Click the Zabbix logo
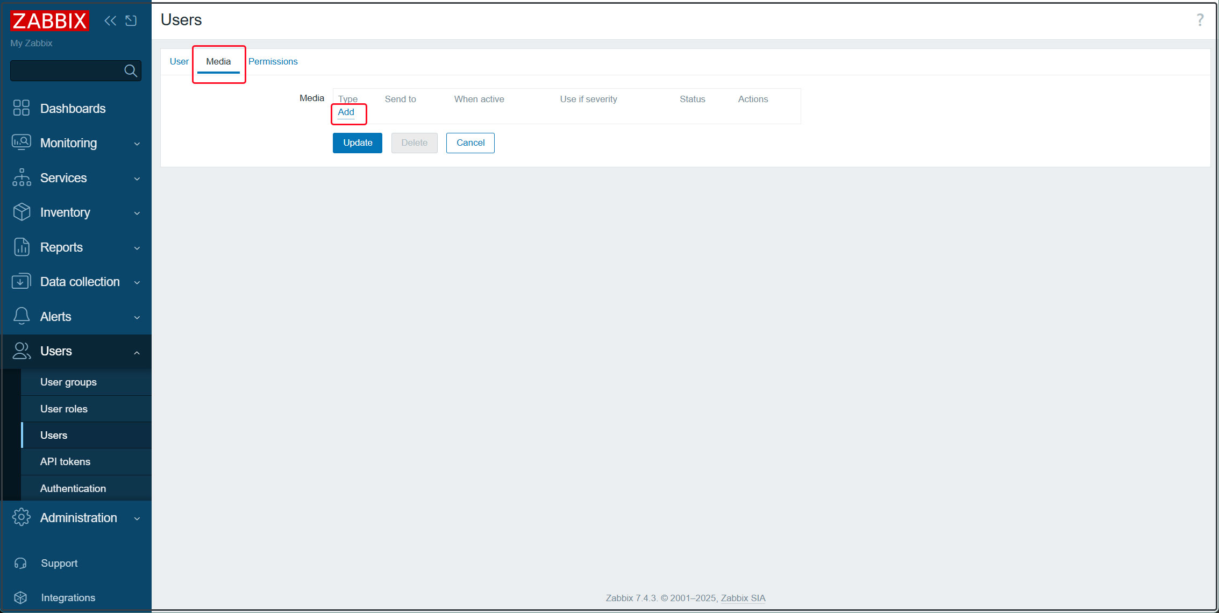1219x613 pixels. pyautogui.click(x=49, y=21)
